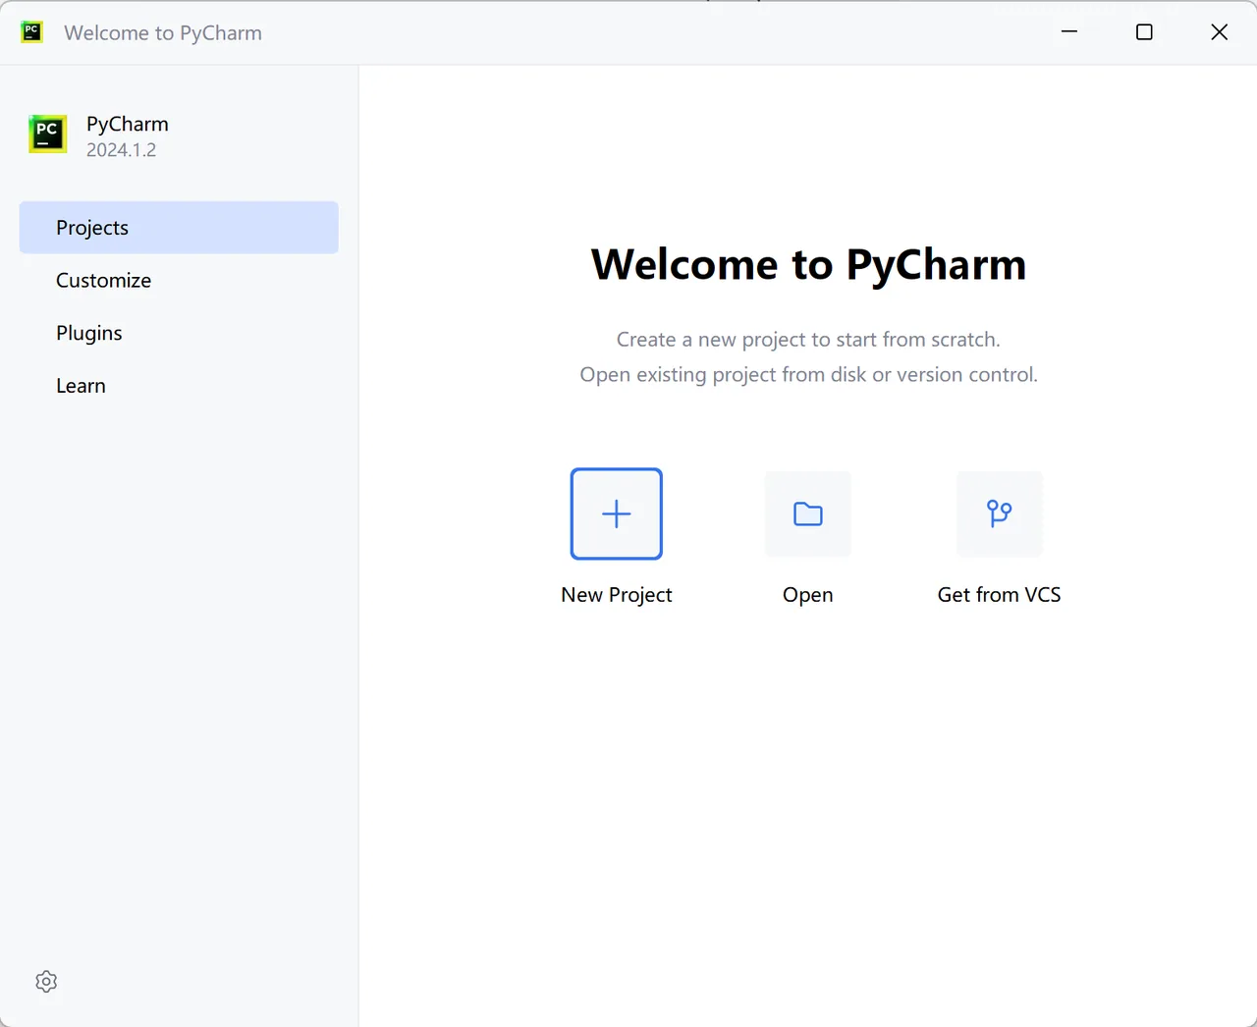Minimize the Welcome to PyCharm window
The image size is (1257, 1027).
(x=1069, y=32)
